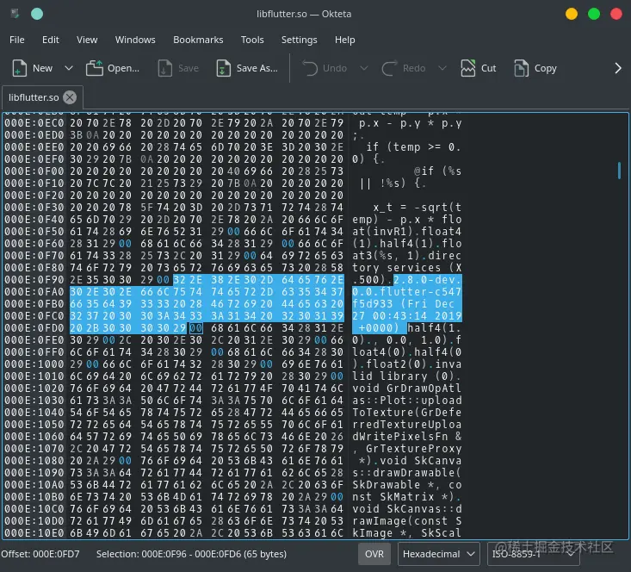Viewport: 631px width, 572px height.
Task: Click text 'void GrDrawOpAtl' in char column
Action: 407,389
